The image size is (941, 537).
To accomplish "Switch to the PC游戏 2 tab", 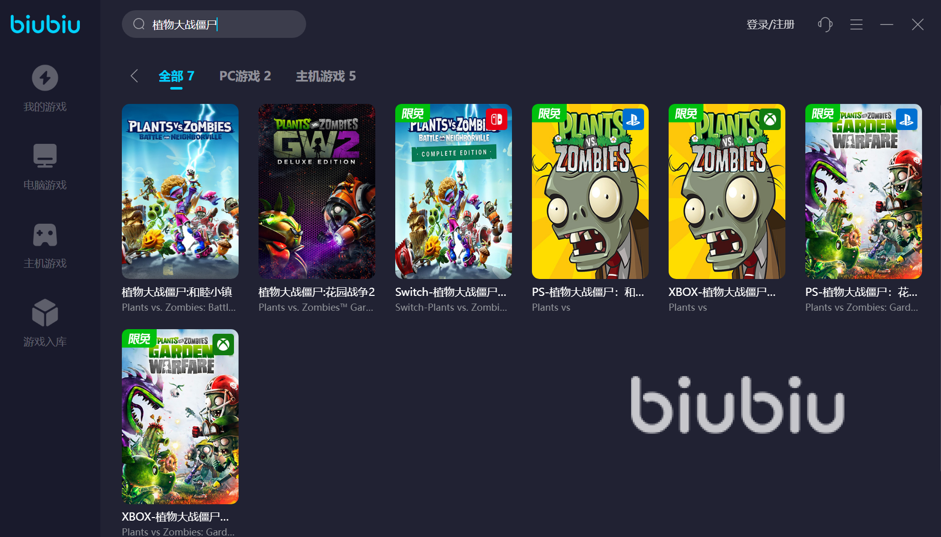I will coord(245,76).
